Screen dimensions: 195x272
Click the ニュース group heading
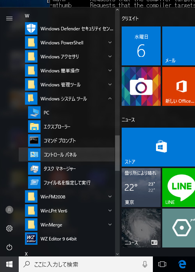point(128,120)
